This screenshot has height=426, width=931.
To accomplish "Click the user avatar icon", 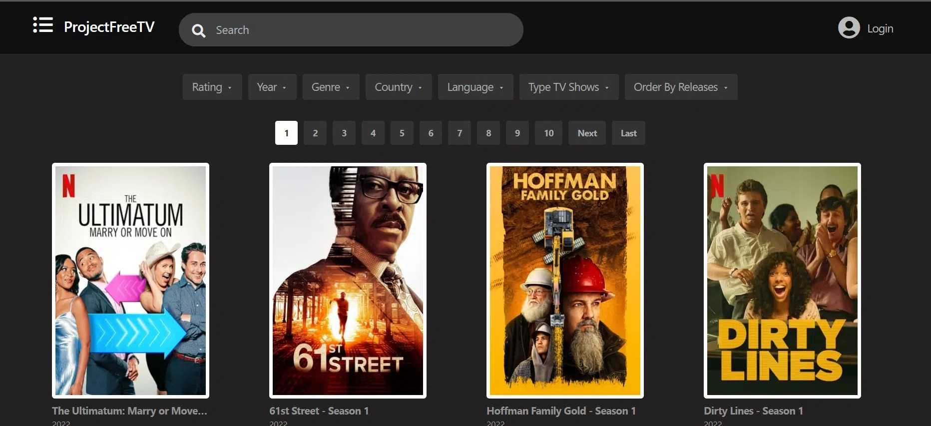I will coord(849,28).
